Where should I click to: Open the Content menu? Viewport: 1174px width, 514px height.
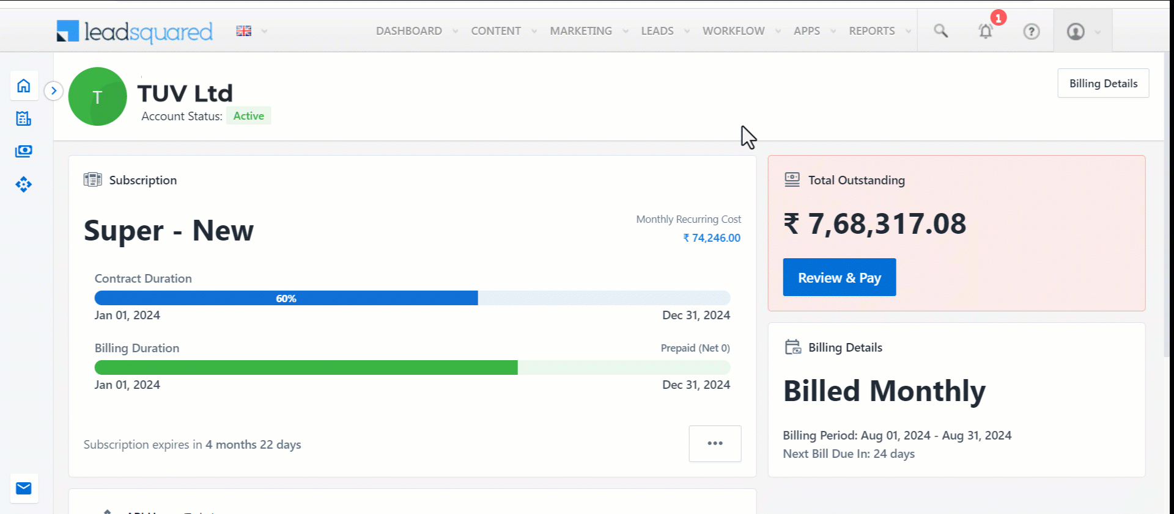[x=496, y=31]
